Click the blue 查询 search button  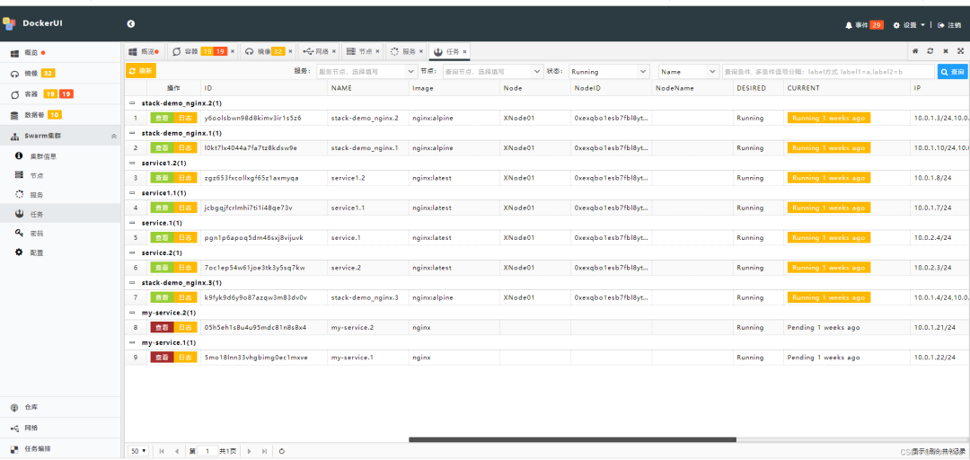[952, 71]
